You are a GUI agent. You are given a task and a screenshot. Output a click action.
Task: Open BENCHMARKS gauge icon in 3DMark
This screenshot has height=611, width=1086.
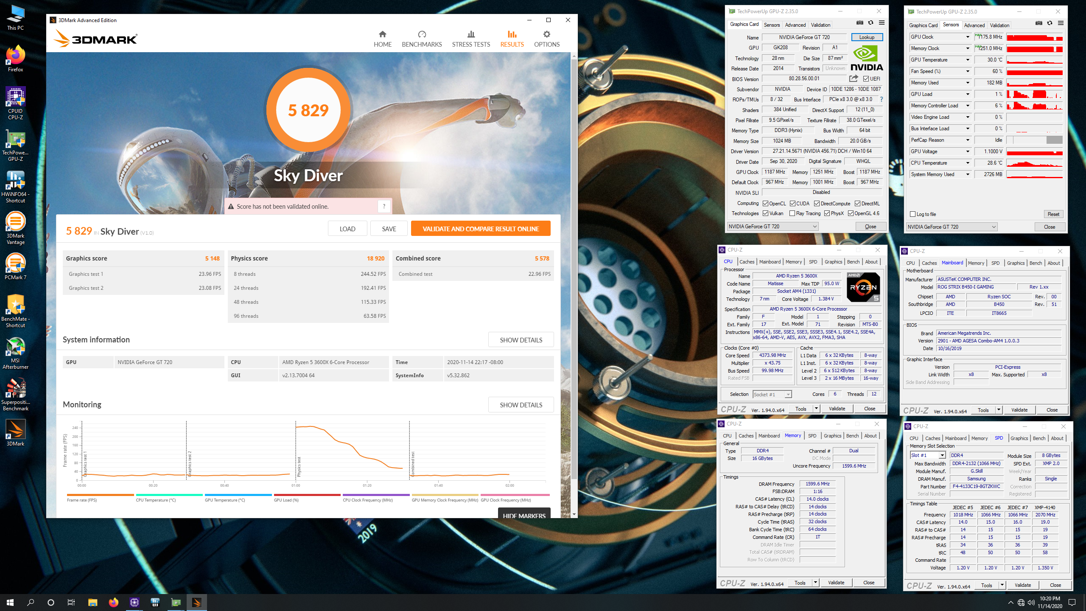click(422, 34)
